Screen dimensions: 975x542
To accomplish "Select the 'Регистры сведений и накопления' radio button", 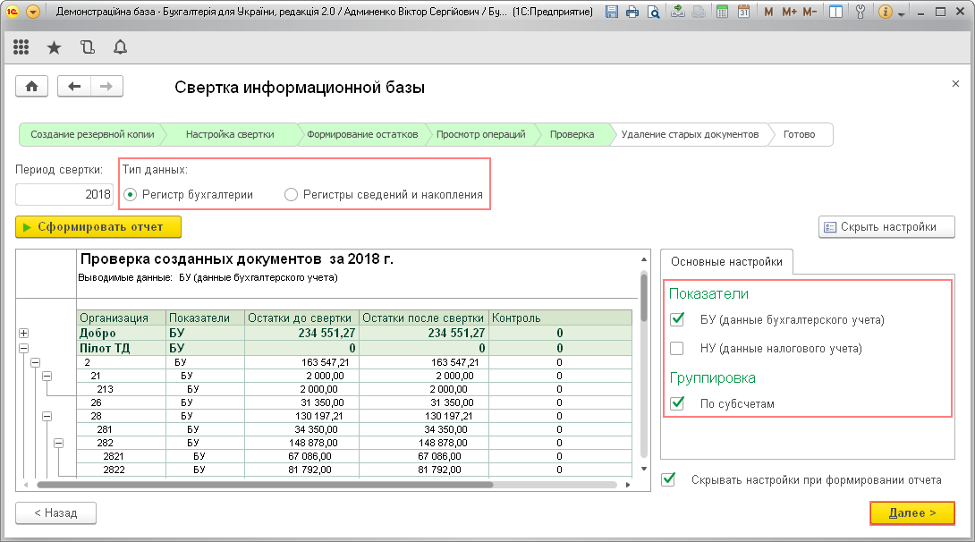I will coord(291,194).
